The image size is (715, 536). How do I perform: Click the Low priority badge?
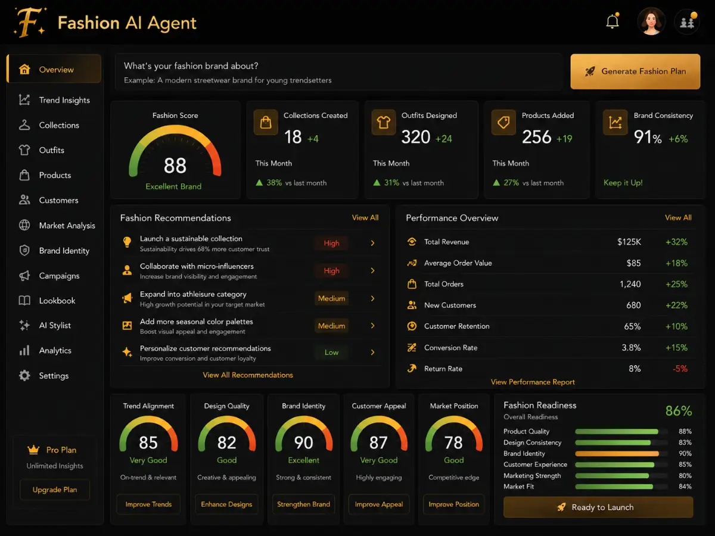[x=331, y=353]
